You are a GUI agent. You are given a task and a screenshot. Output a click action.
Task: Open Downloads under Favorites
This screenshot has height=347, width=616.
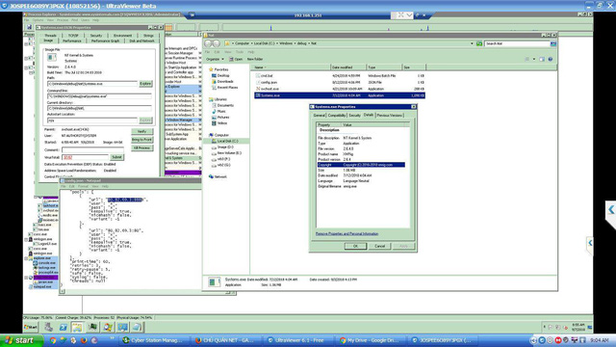point(224,81)
